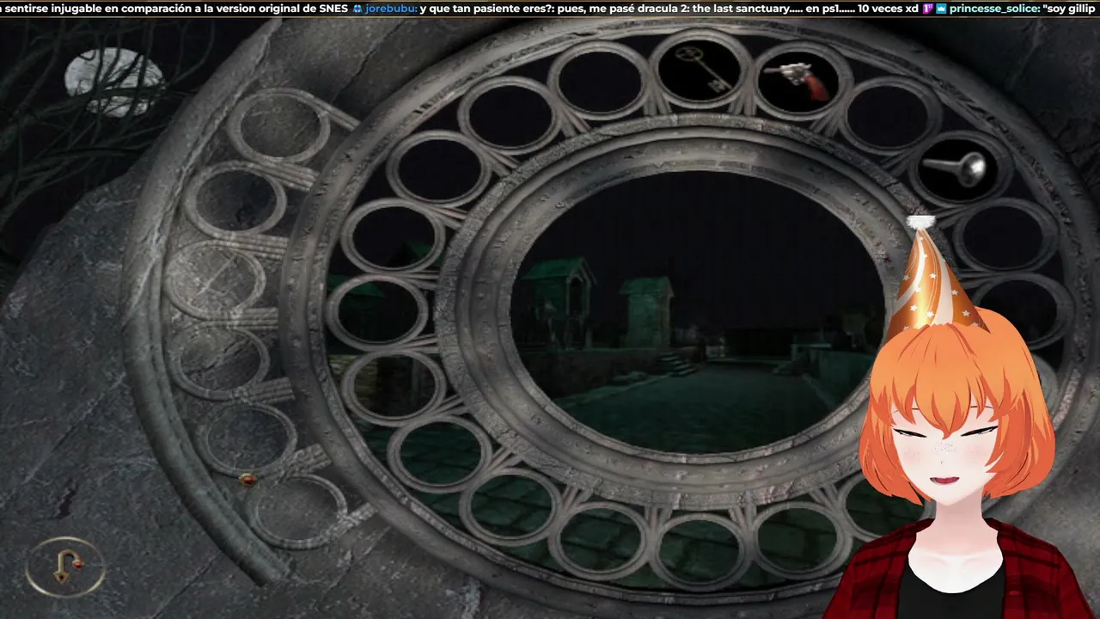Click the small red gem on outer ring

(247, 479)
